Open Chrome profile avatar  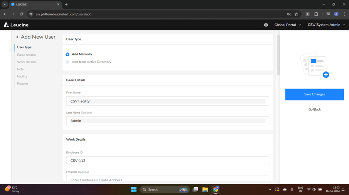coord(336,14)
